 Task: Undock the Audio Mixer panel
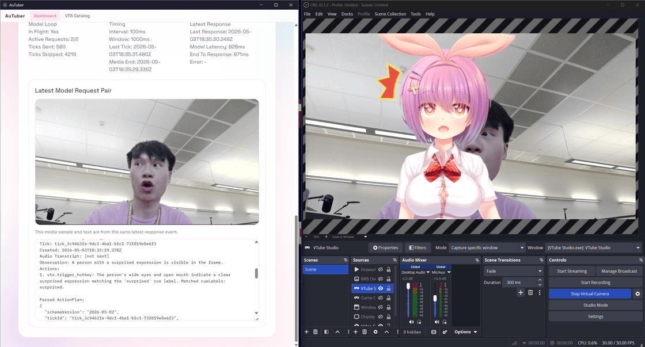pyautogui.click(x=477, y=260)
